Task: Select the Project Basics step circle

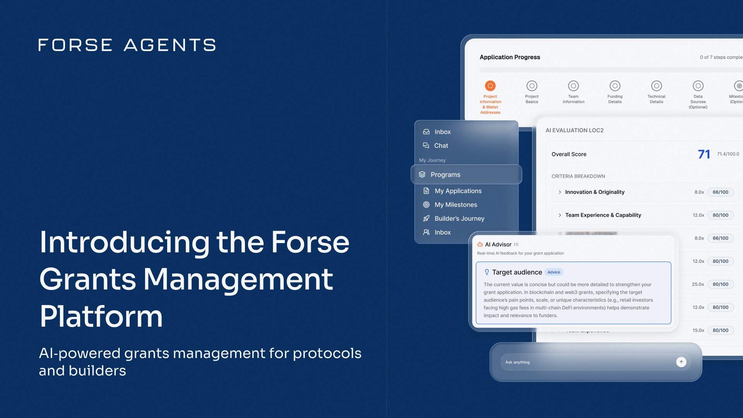Action: [x=532, y=86]
